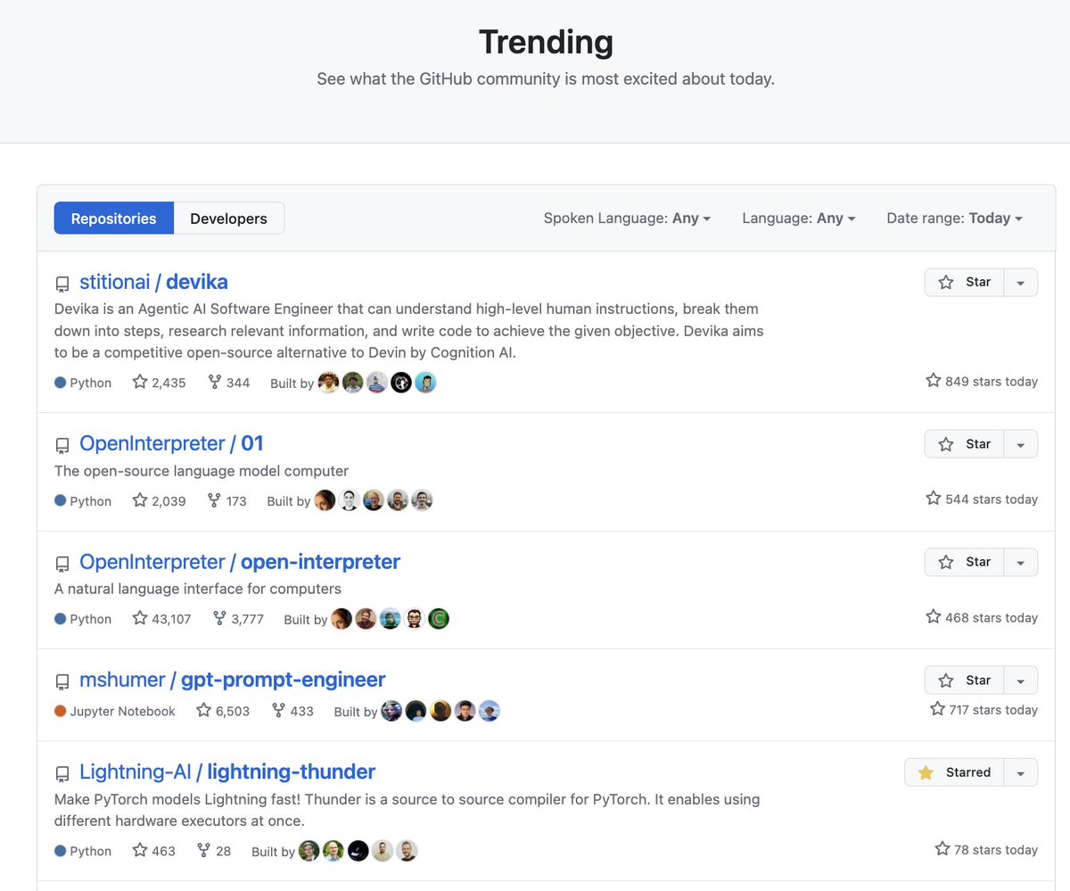1070x891 pixels.
Task: Open lightning-thunder forks showing 28
Action: pos(214,851)
